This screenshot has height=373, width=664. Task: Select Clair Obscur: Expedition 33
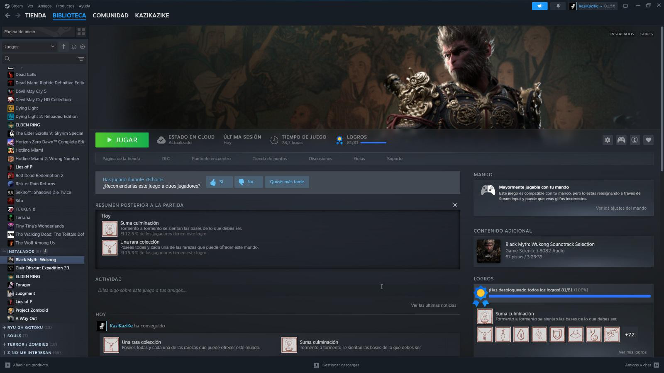coord(42,268)
